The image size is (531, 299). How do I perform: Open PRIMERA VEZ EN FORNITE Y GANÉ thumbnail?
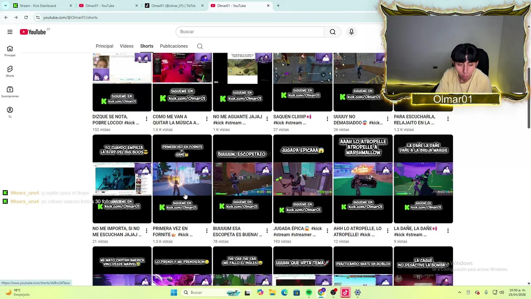pyautogui.click(x=182, y=179)
